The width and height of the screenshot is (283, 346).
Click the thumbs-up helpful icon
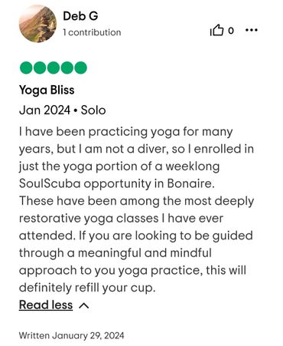coord(216,30)
